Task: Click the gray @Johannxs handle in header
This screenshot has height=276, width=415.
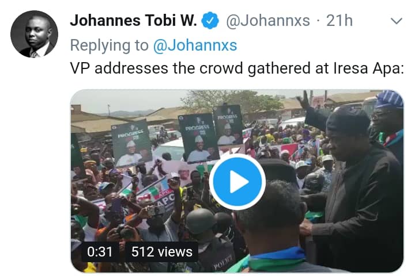Action: (x=268, y=21)
